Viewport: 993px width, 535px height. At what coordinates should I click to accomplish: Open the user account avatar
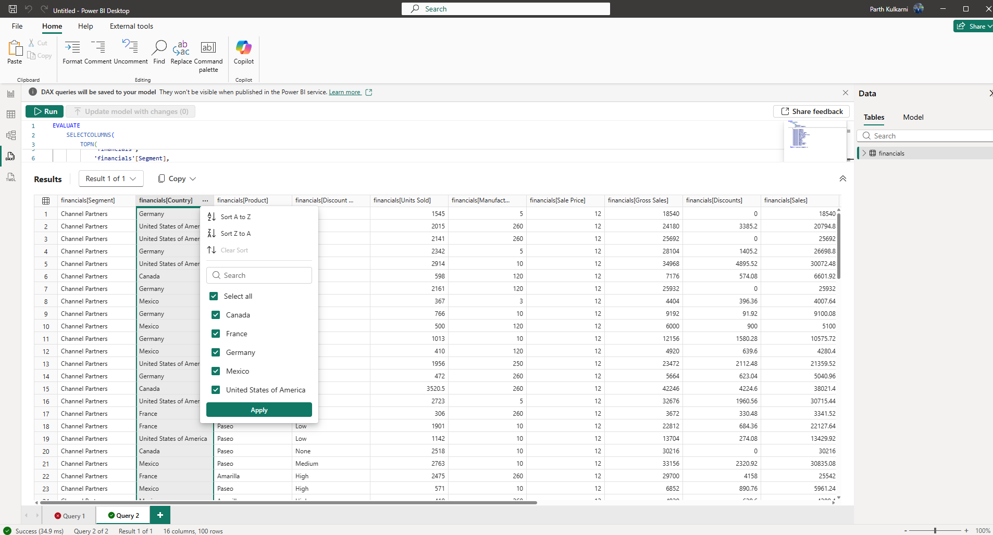tap(918, 9)
